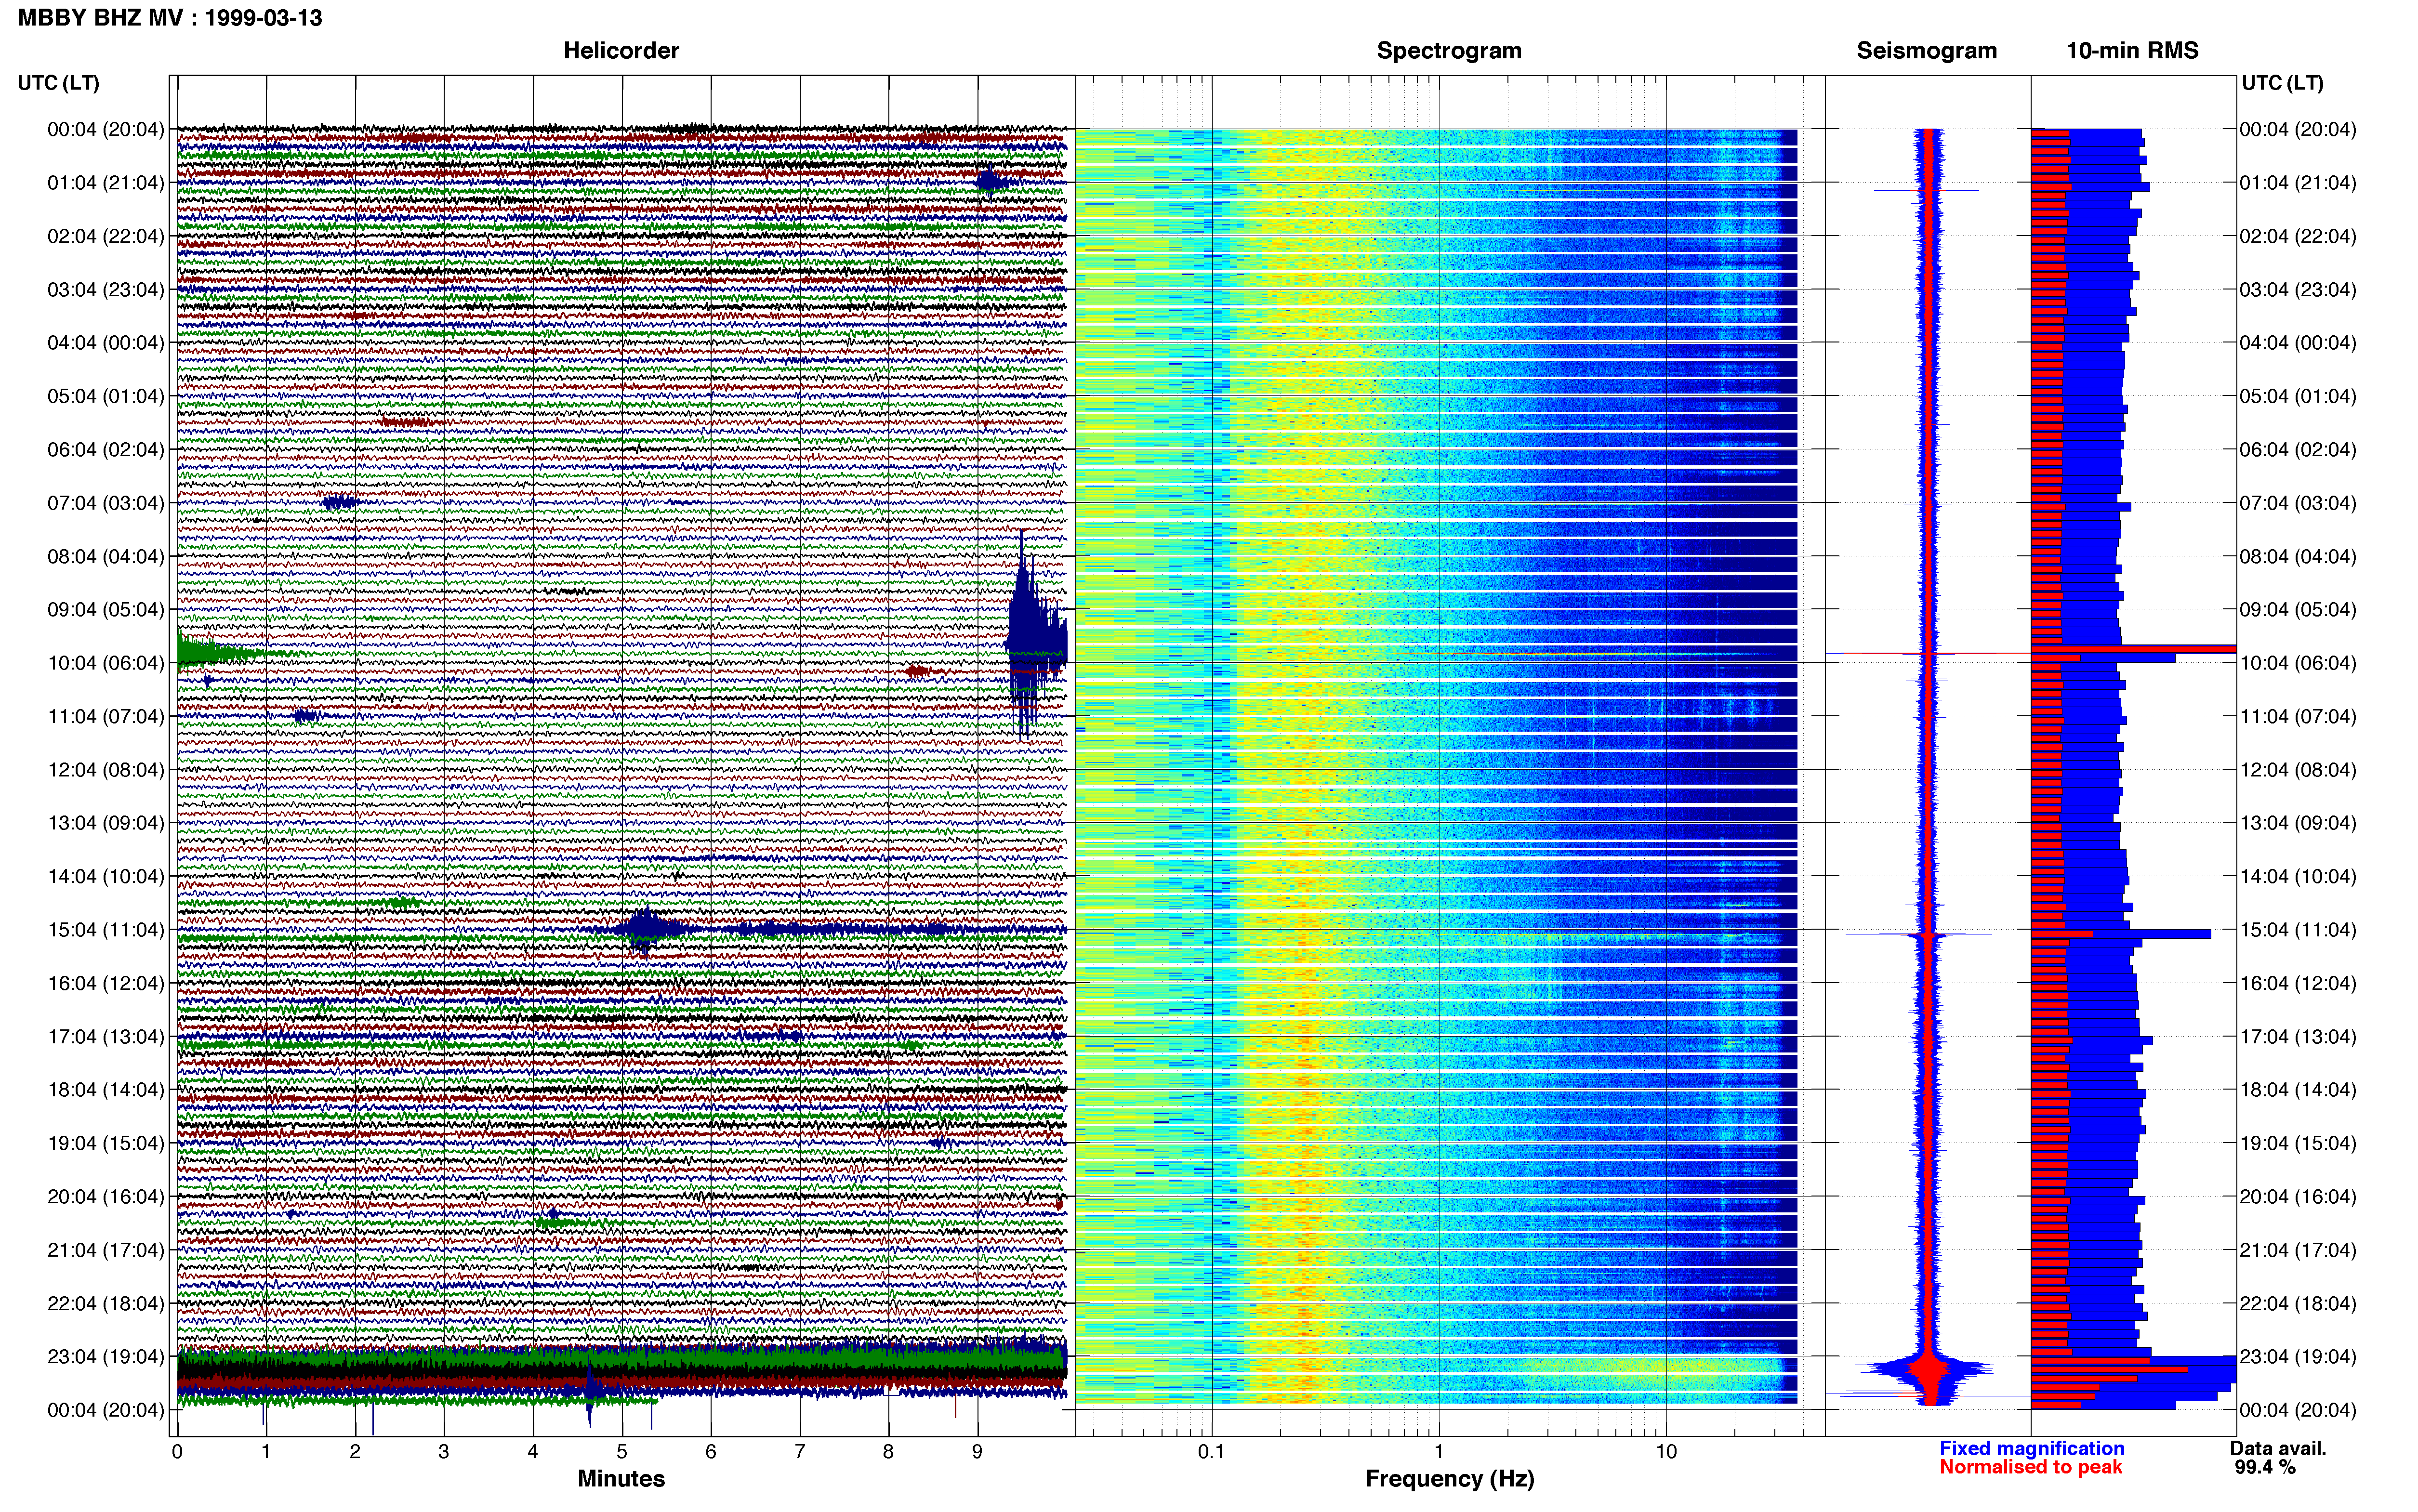Click left time label '06:04 (02:04)'
This screenshot has height=1512, width=2418.
tap(106, 450)
